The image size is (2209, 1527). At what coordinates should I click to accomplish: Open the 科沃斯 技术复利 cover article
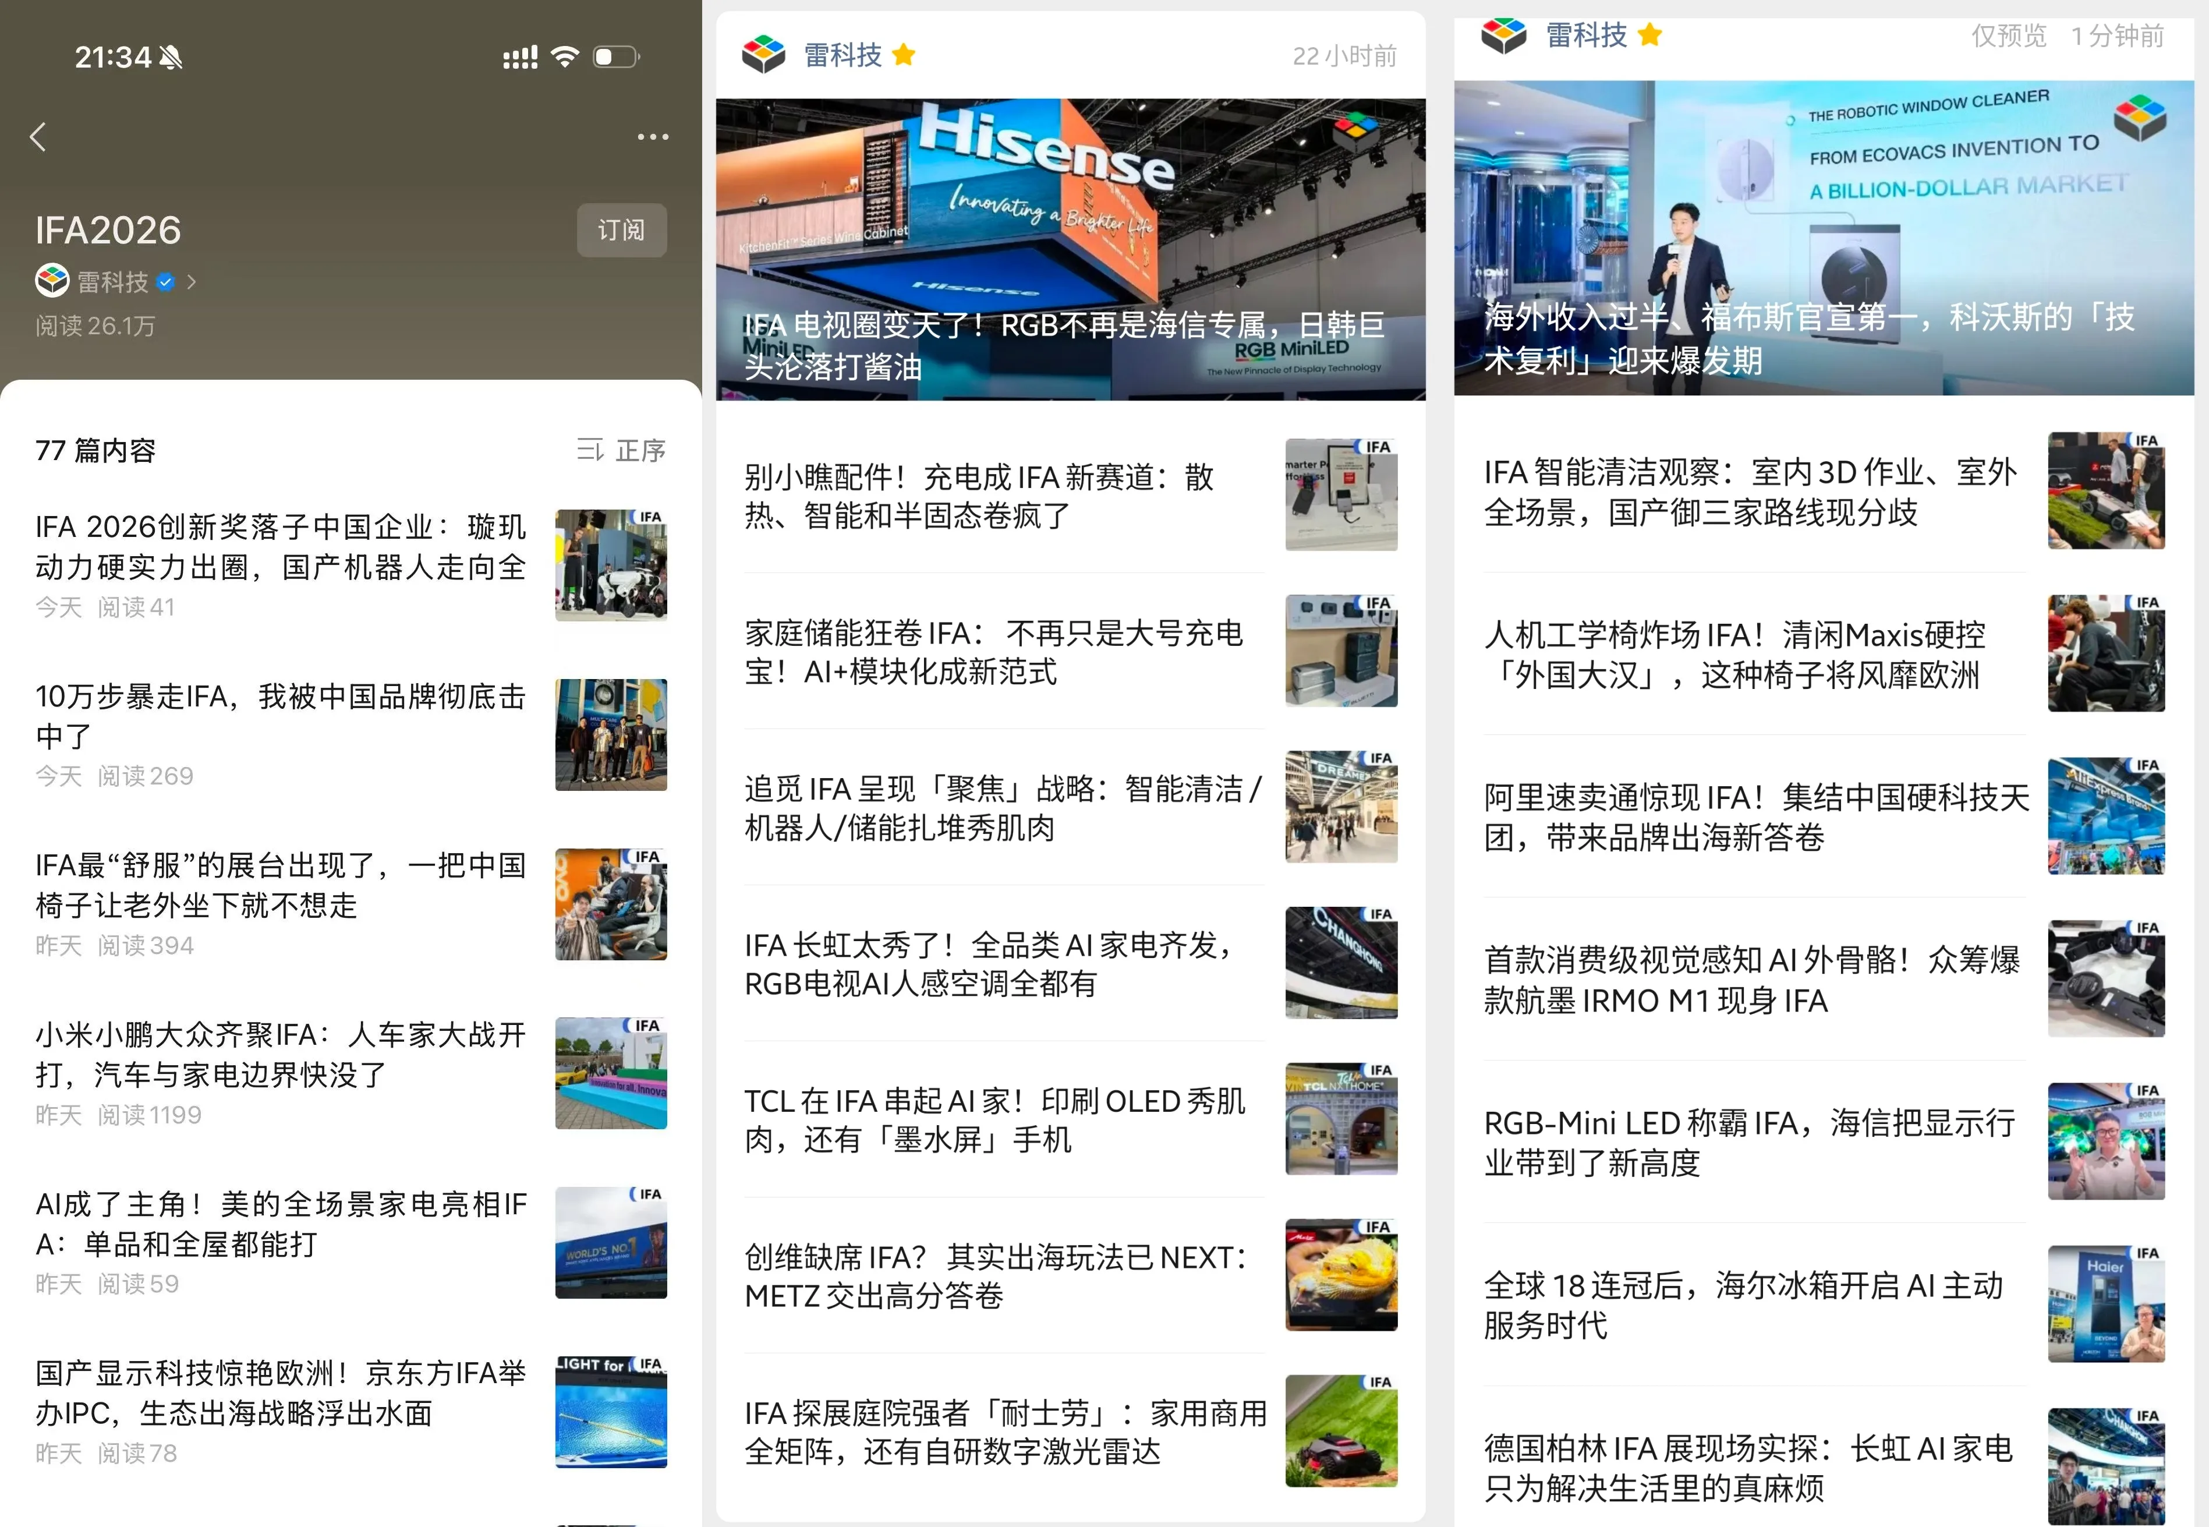(1824, 237)
